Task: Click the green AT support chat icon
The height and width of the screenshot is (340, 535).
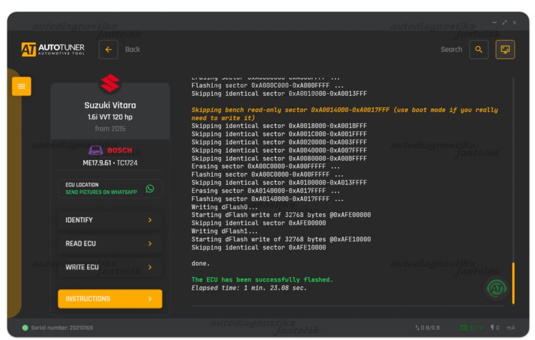Action: [496, 289]
